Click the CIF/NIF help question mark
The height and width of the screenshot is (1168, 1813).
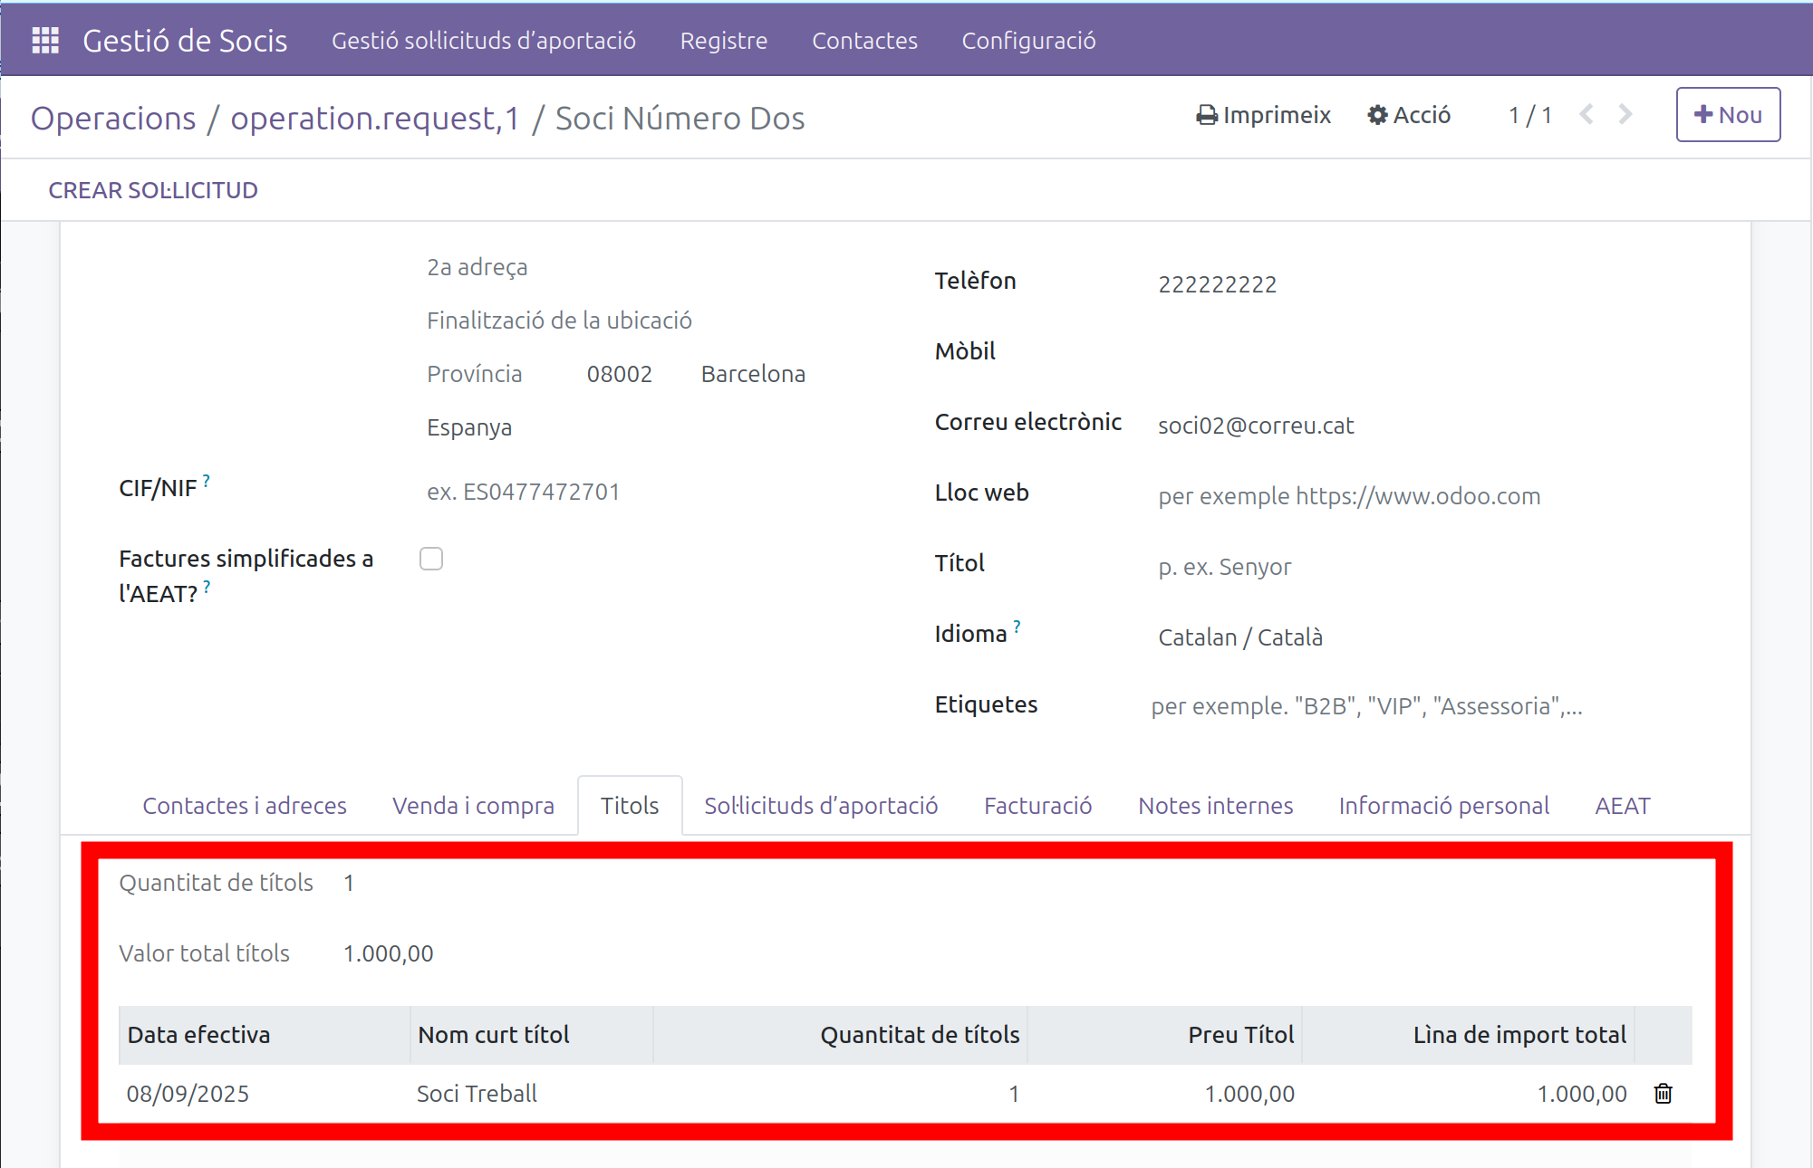(207, 481)
